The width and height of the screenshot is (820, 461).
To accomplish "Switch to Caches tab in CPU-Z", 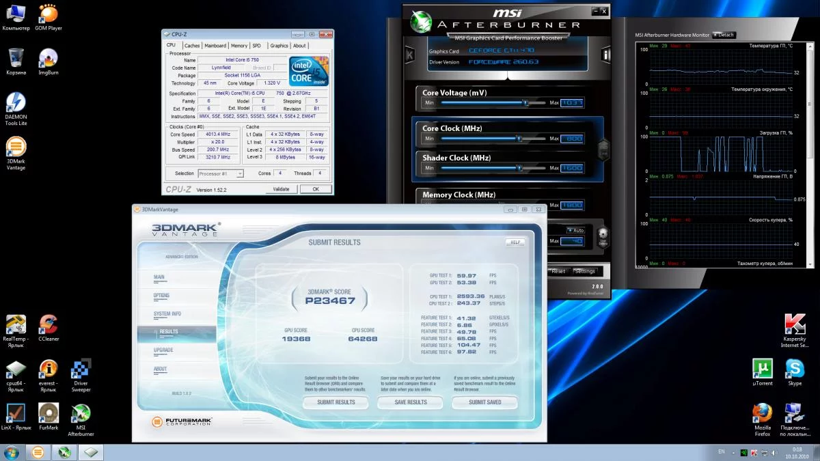I will (192, 46).
